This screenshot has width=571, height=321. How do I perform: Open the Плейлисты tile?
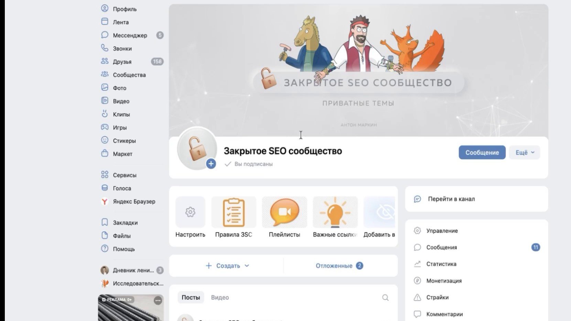click(284, 212)
